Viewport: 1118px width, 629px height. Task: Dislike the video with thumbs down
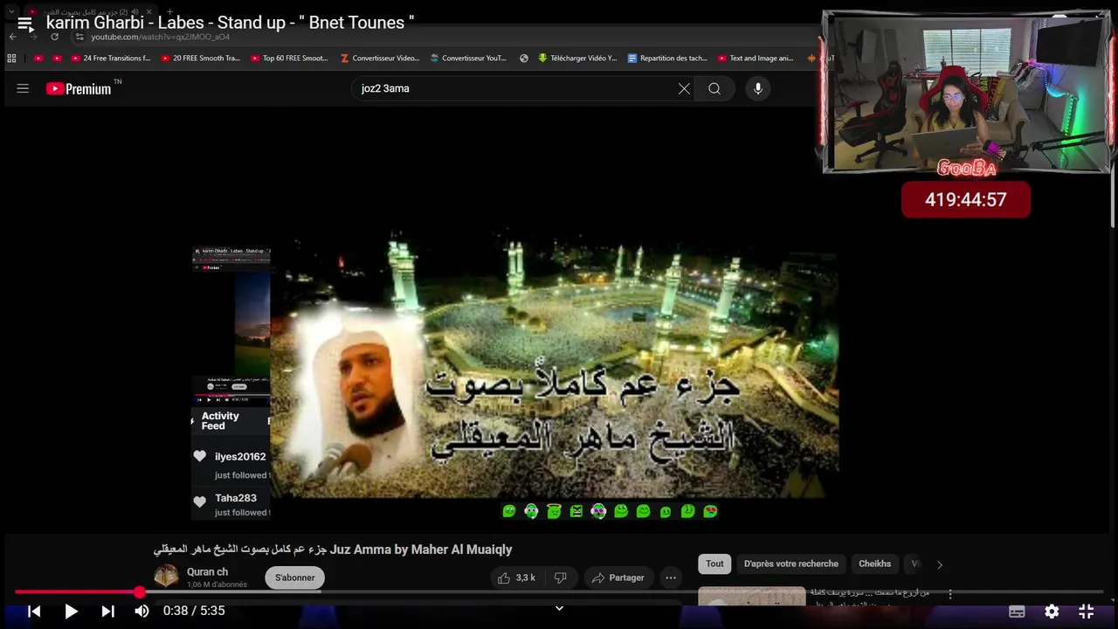(561, 577)
